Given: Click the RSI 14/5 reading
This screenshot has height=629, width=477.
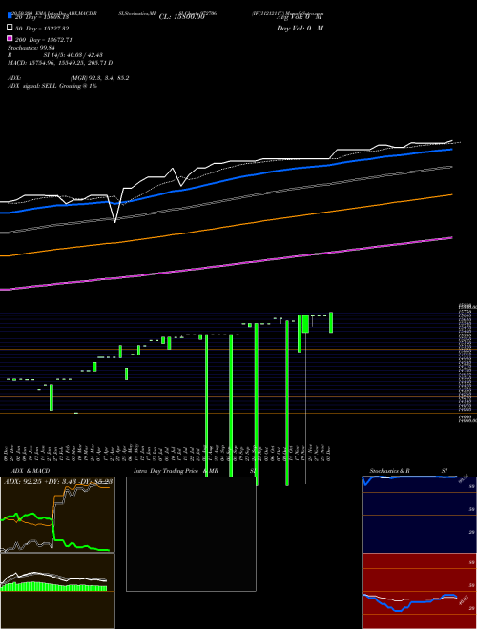Looking at the screenshot, I should click(55, 55).
